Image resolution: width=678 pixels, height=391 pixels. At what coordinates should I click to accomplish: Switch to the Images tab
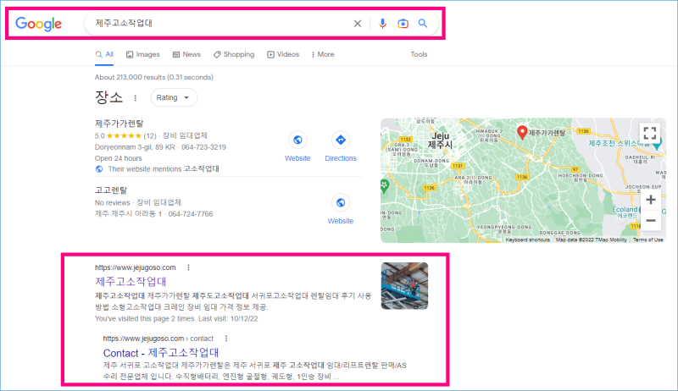click(142, 54)
